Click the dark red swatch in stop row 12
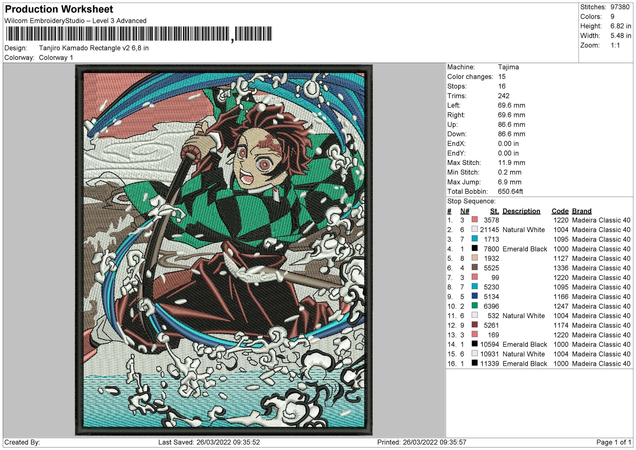The width and height of the screenshot is (636, 450). tap(475, 325)
